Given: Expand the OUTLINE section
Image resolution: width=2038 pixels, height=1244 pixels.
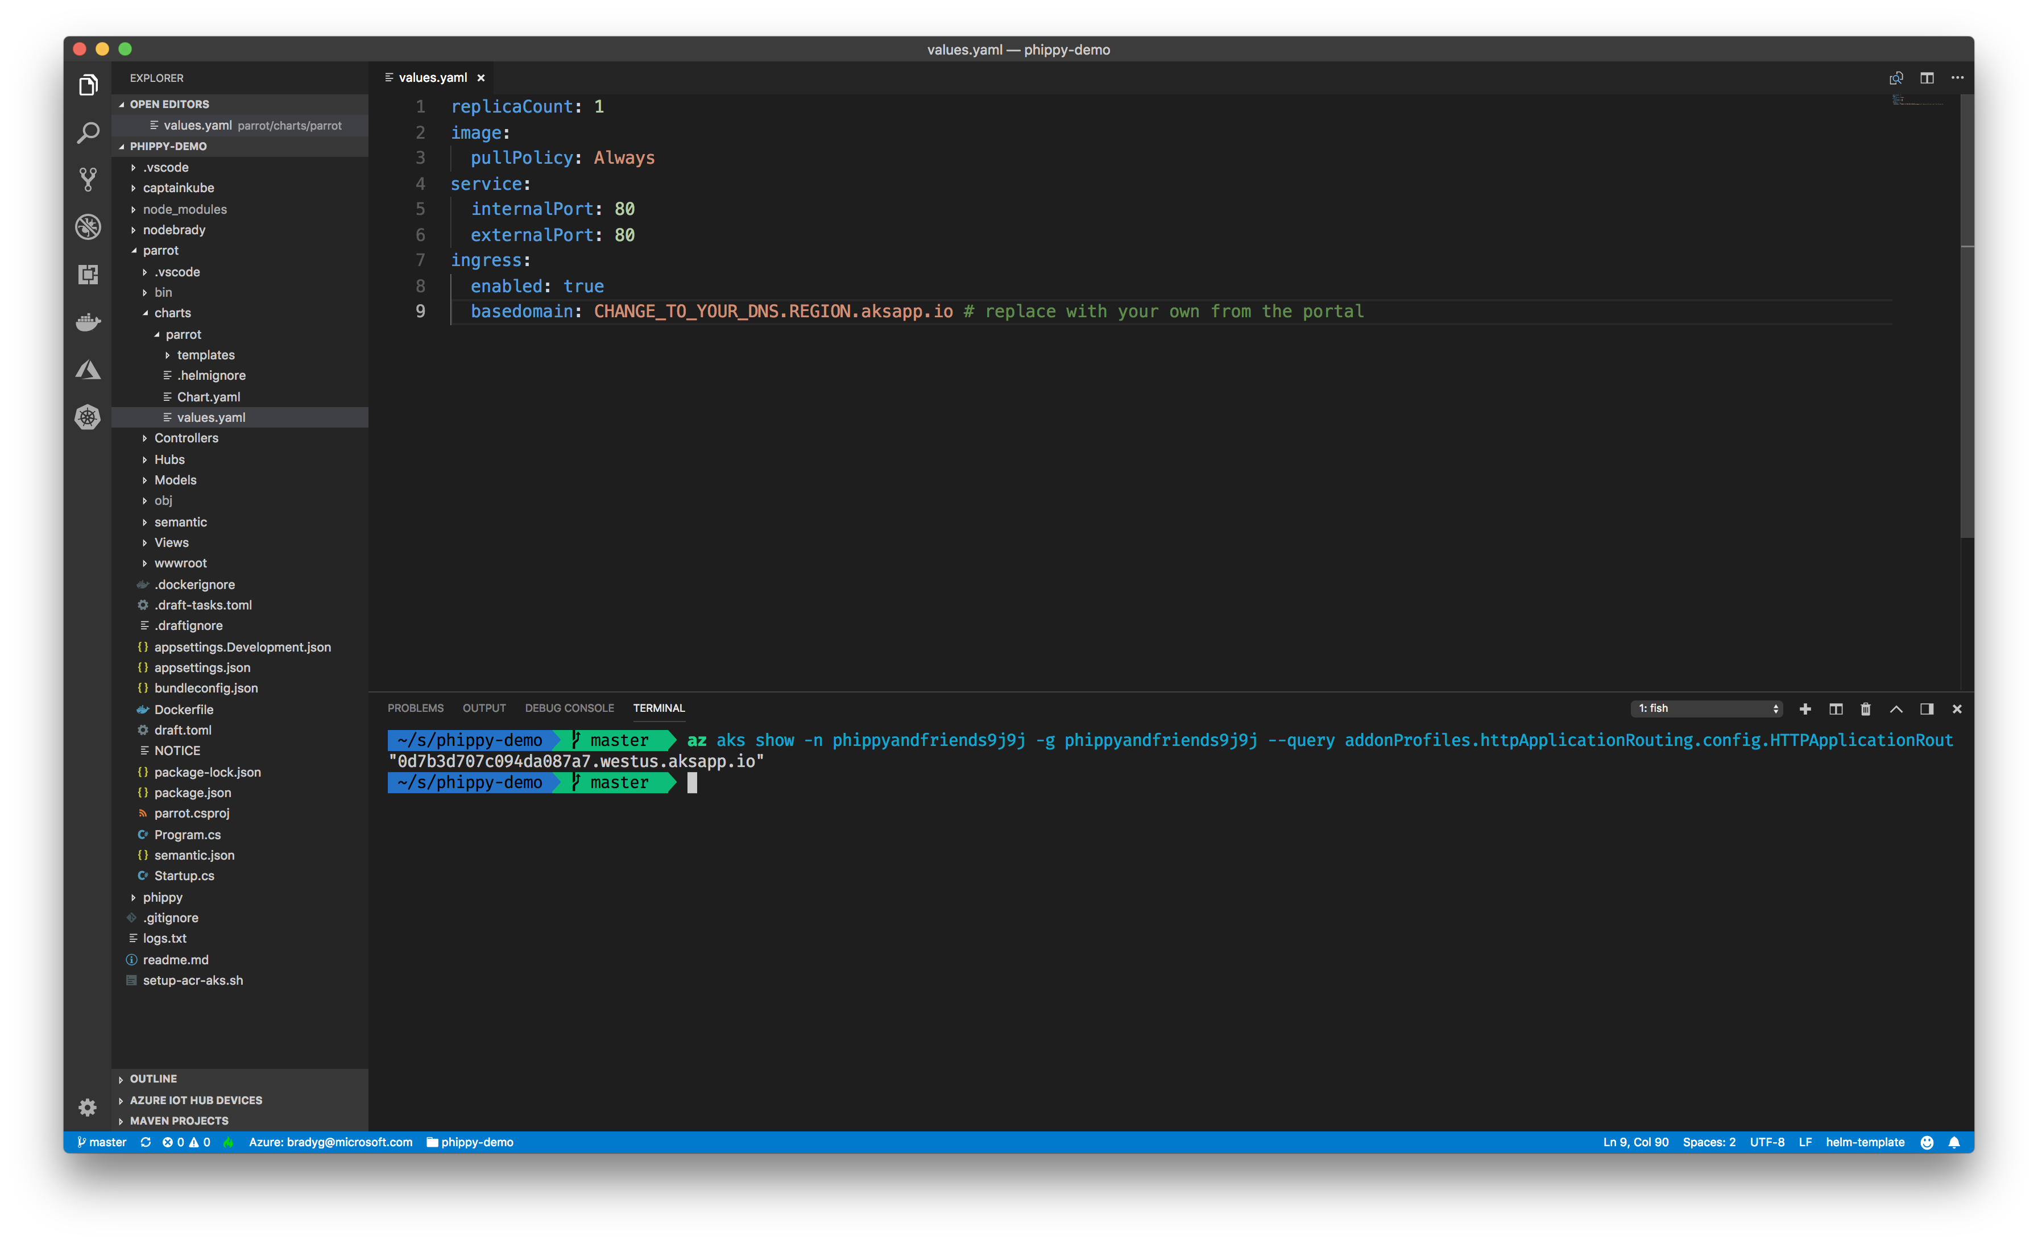Looking at the screenshot, I should tap(153, 1079).
